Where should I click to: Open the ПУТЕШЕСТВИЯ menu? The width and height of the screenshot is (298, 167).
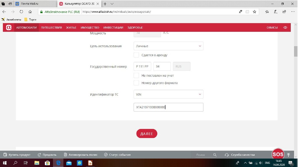52,28
